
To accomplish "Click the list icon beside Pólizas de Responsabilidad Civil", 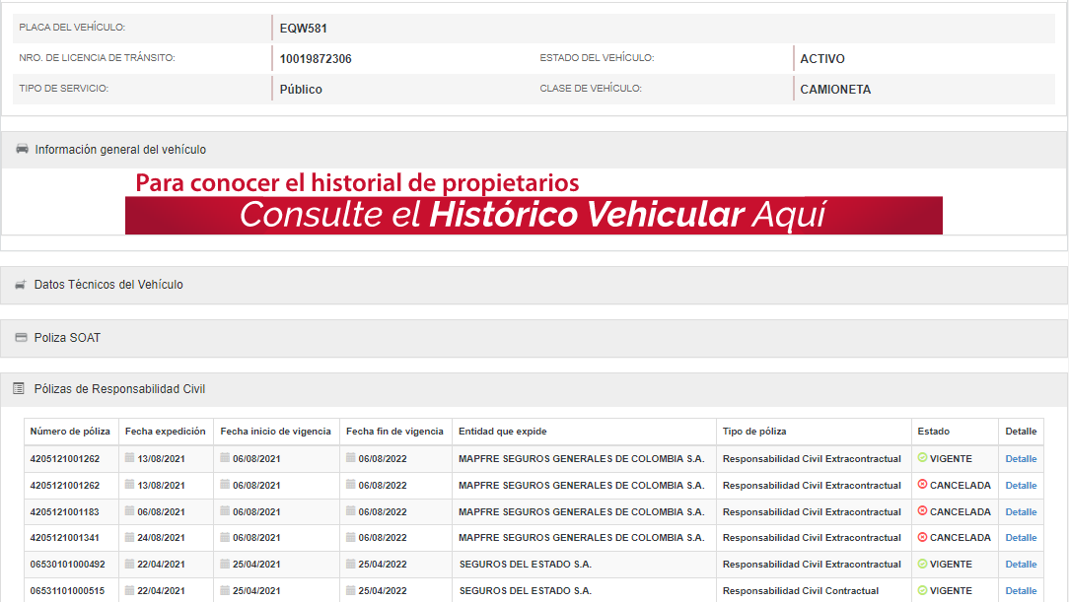I will [x=19, y=389].
